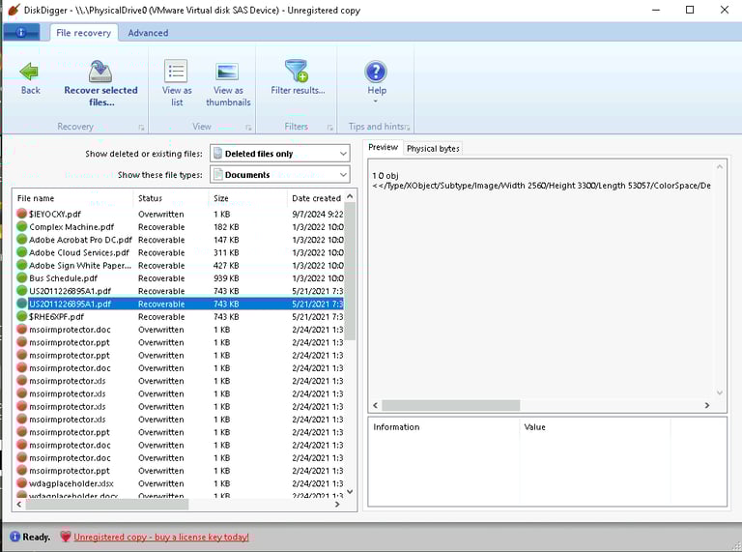Click the 9/7/2024 date created cell
The height and width of the screenshot is (552, 742).
tap(318, 214)
